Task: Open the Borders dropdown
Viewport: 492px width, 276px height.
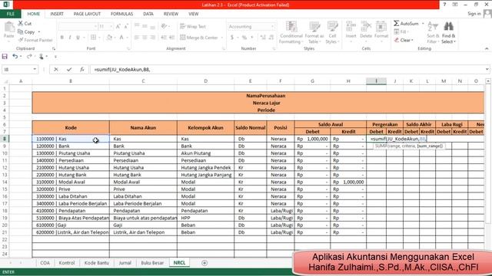Action: tap(99, 38)
